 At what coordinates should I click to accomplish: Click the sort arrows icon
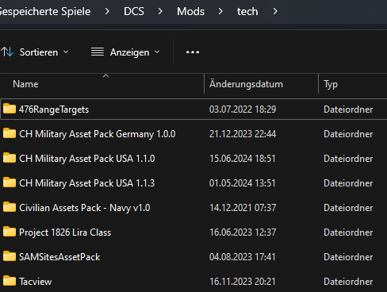[7, 52]
